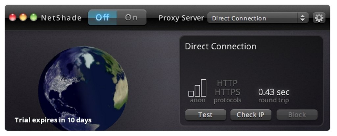Click the anonymity signal bars icon
337x136 pixels.
[197, 88]
